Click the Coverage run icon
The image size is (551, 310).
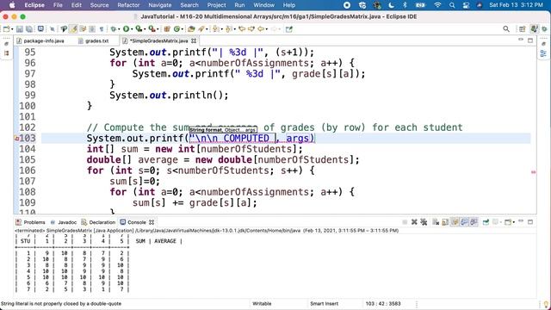pos(139,29)
